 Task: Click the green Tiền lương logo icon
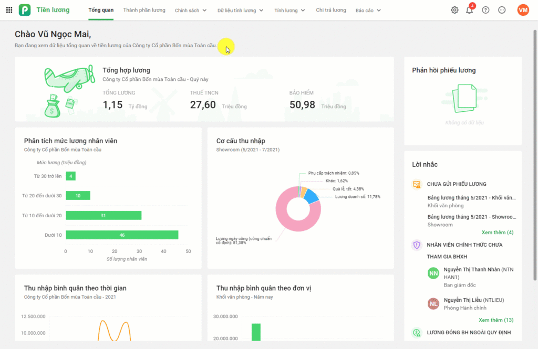point(25,10)
